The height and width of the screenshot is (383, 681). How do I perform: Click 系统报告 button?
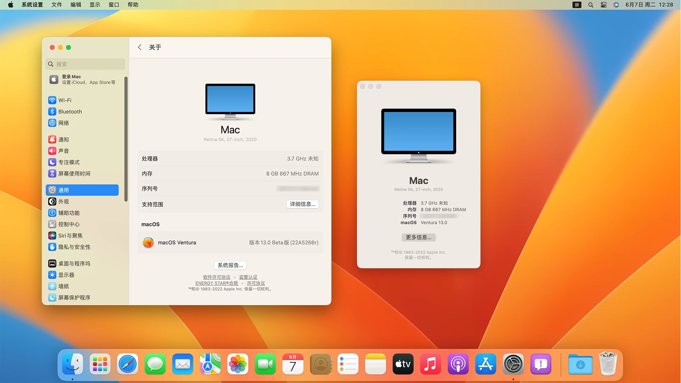(x=230, y=265)
